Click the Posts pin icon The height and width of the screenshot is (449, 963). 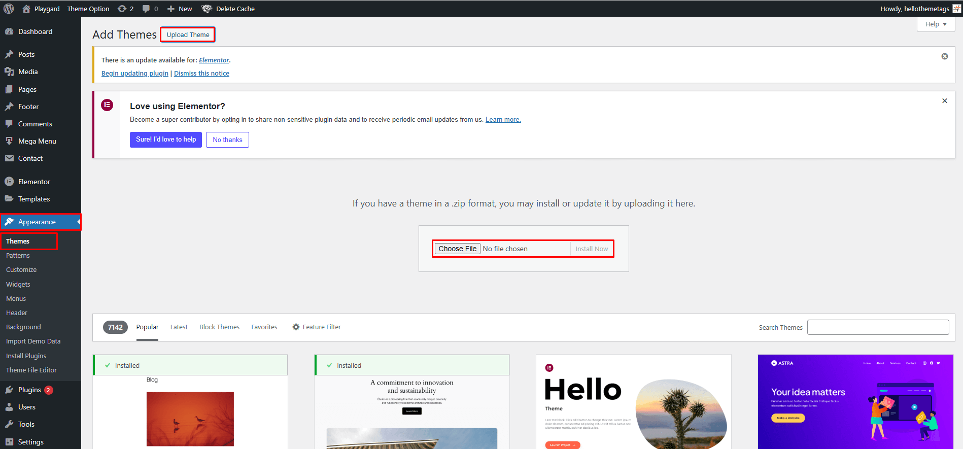point(9,54)
